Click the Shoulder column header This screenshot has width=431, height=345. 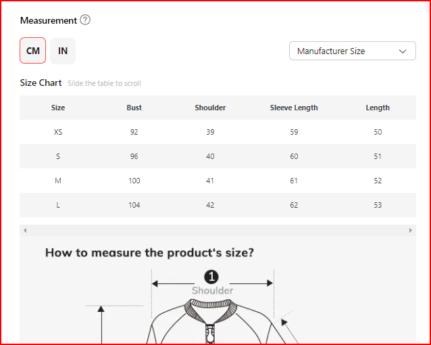[210, 108]
